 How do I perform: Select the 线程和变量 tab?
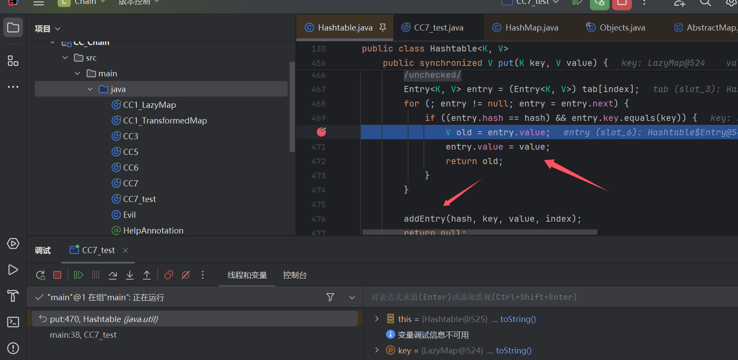247,275
